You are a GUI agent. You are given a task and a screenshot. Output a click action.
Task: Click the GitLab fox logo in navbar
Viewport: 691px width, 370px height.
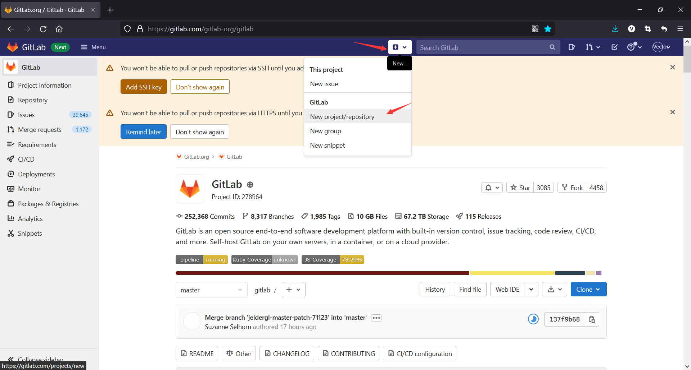point(13,47)
